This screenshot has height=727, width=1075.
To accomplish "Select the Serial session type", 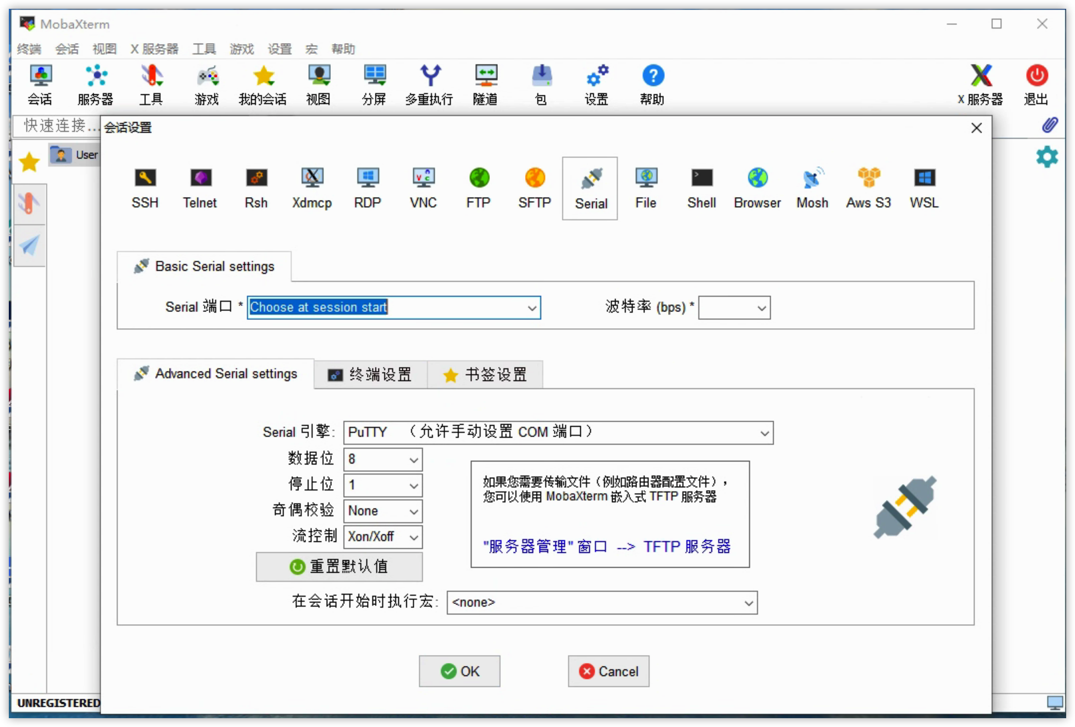I will [x=590, y=188].
